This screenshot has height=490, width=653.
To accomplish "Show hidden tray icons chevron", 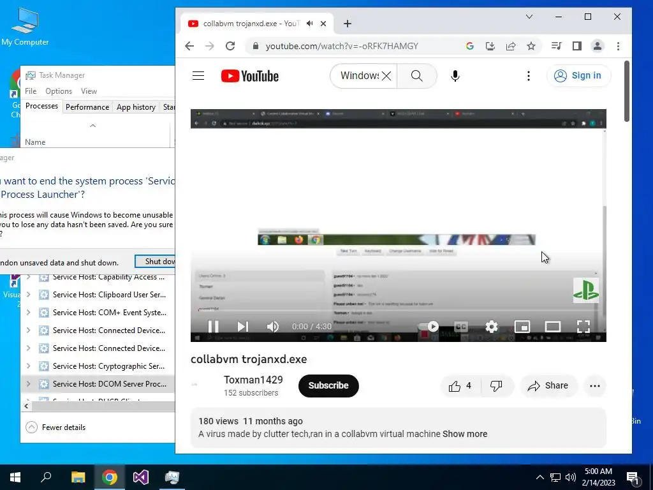I will pos(539,477).
